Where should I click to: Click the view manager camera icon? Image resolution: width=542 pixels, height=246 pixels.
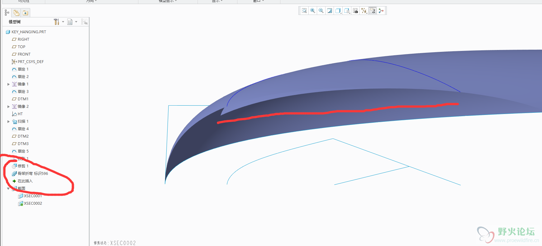tap(355, 11)
